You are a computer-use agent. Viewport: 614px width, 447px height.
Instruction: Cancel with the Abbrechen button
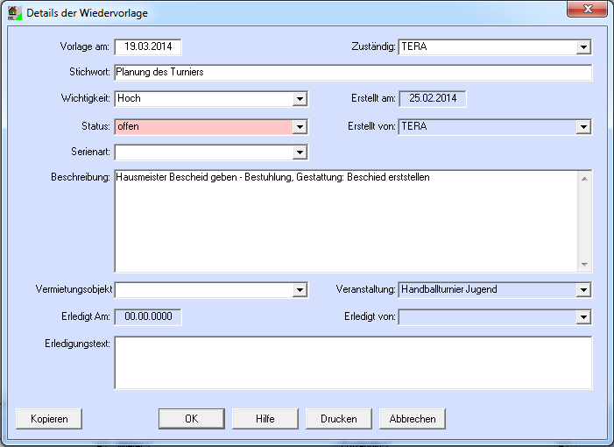point(413,419)
